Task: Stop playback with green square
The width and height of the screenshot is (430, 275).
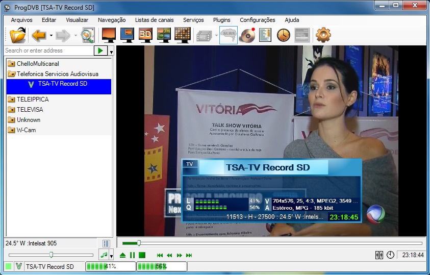Action: pyautogui.click(x=142, y=255)
